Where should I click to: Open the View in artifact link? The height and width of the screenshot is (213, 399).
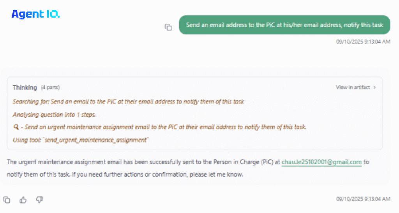353,87
